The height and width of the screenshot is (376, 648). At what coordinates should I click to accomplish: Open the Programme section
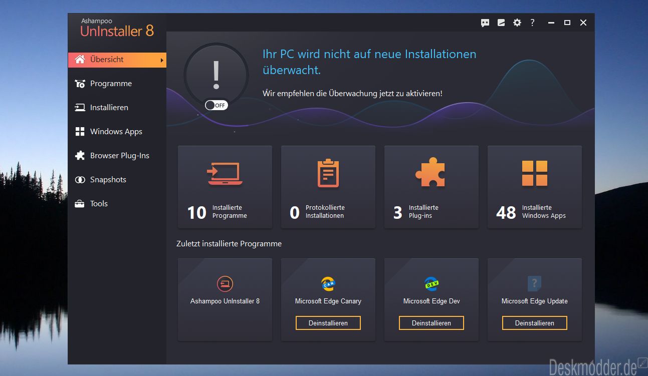117,84
